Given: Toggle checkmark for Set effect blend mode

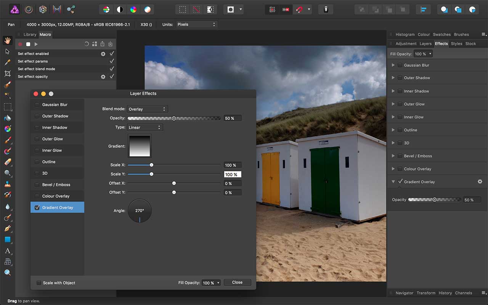Looking at the screenshot, I should [x=112, y=69].
